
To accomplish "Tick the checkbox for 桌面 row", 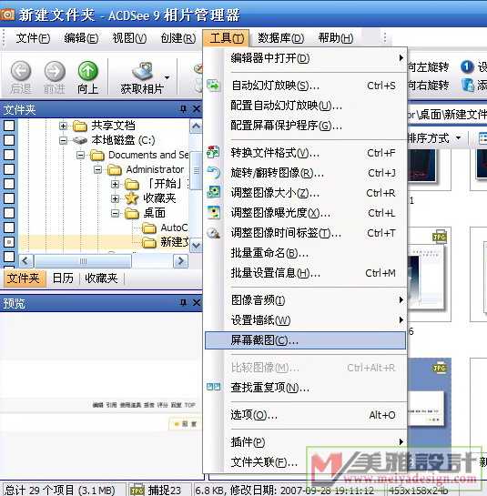I will click(x=9, y=213).
